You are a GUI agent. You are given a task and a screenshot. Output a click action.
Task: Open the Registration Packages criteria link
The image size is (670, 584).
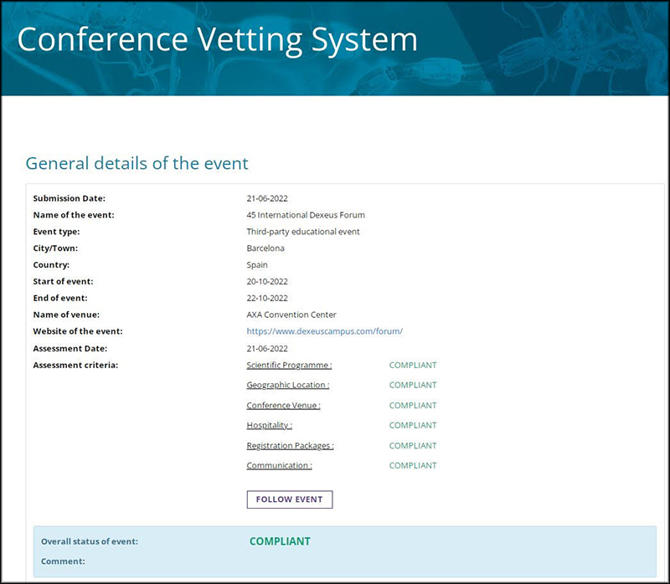click(290, 445)
